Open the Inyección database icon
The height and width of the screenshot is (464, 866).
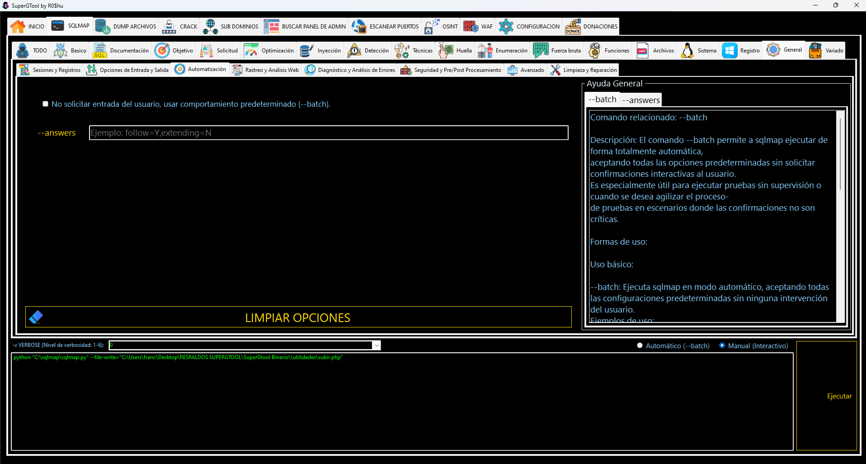(x=307, y=50)
